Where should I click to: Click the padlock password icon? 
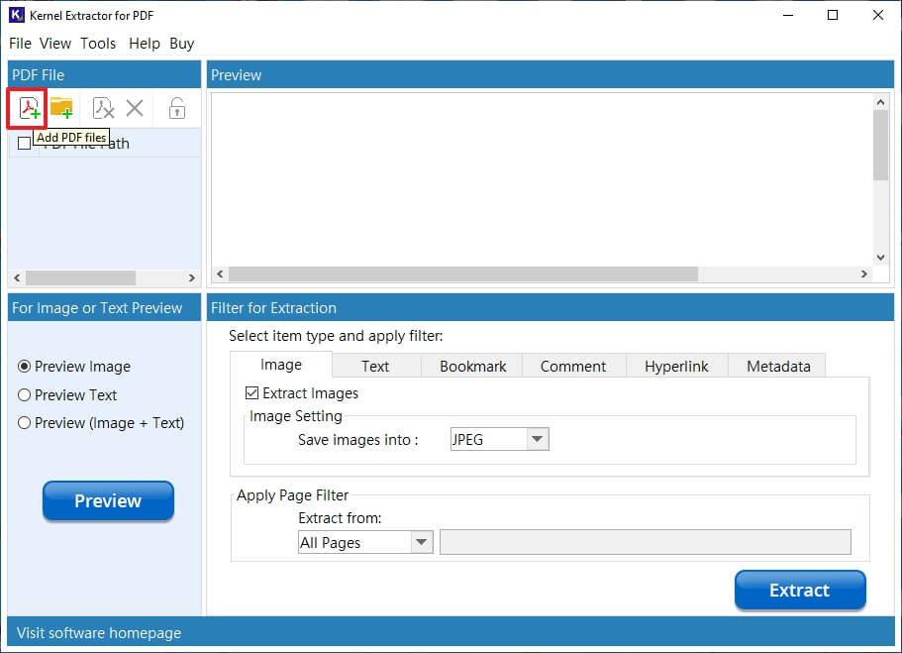(176, 108)
